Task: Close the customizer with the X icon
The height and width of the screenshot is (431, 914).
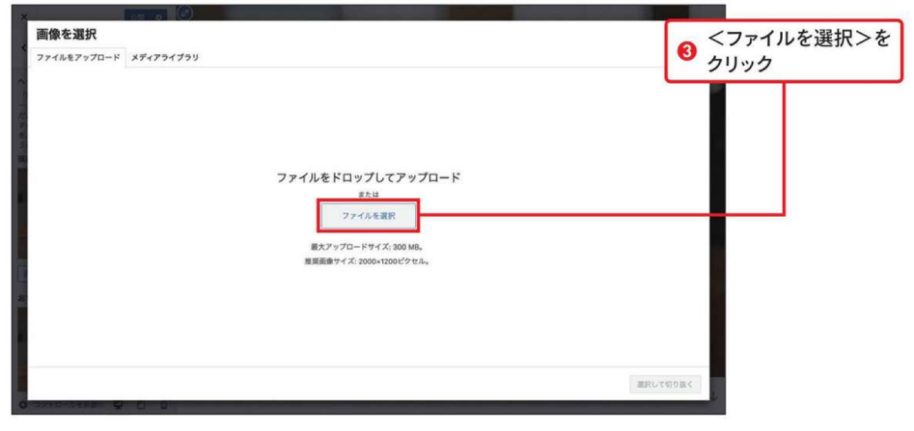Action: (22, 16)
